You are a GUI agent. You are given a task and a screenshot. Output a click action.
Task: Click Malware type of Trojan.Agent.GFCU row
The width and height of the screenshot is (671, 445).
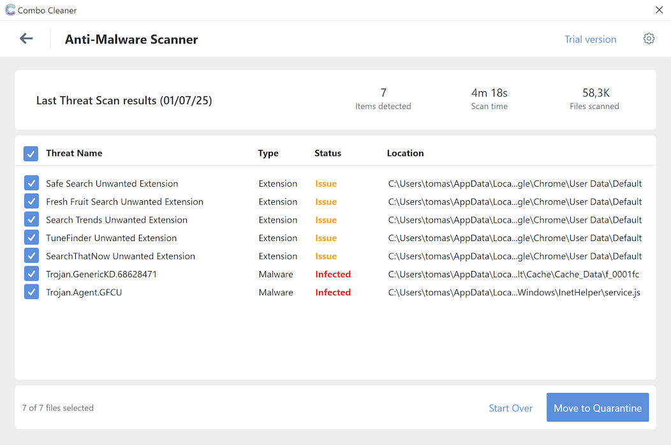276,292
